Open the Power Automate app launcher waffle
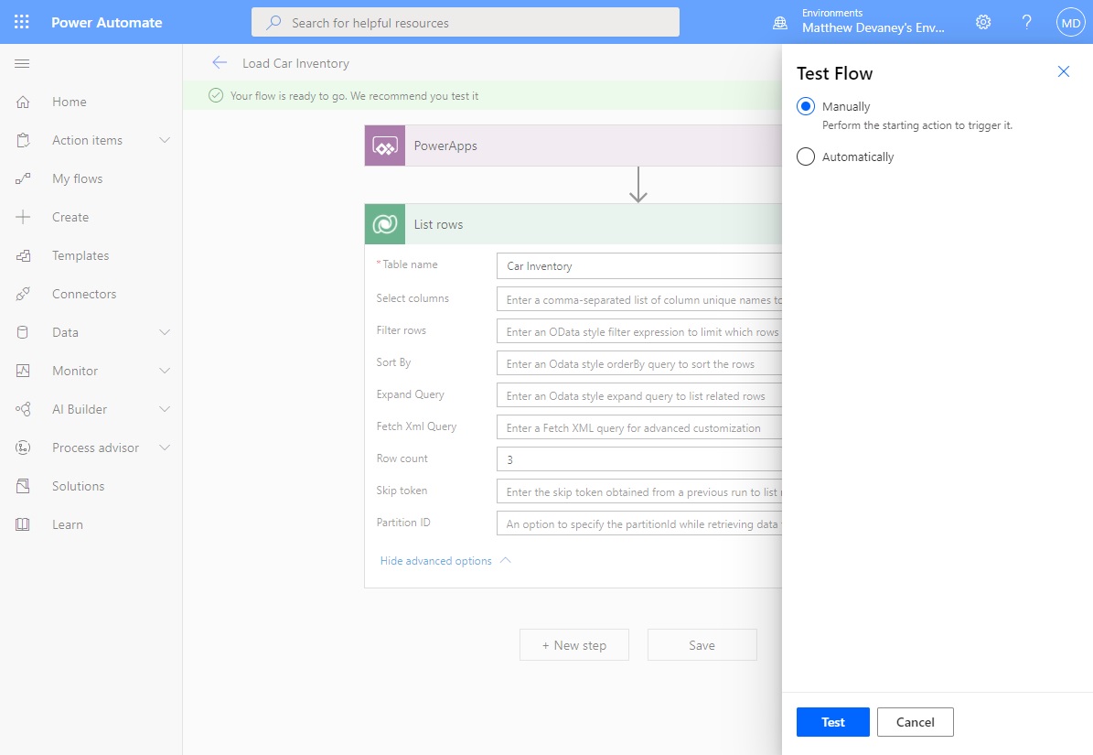 pos(20,20)
